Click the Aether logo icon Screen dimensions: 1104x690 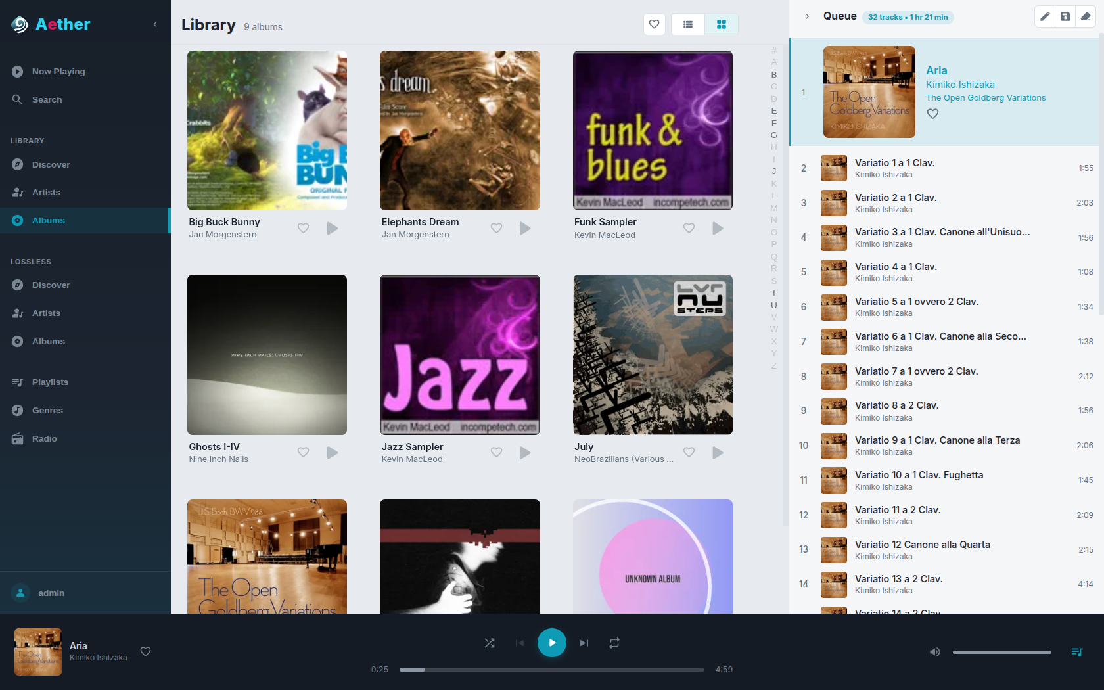tap(20, 24)
